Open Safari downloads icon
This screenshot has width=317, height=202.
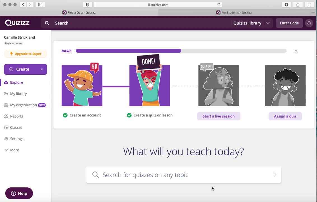pyautogui.click(x=286, y=4)
